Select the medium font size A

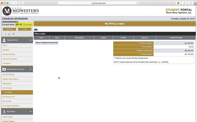pos(9,34)
